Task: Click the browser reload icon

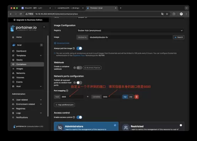Action: 21,14
